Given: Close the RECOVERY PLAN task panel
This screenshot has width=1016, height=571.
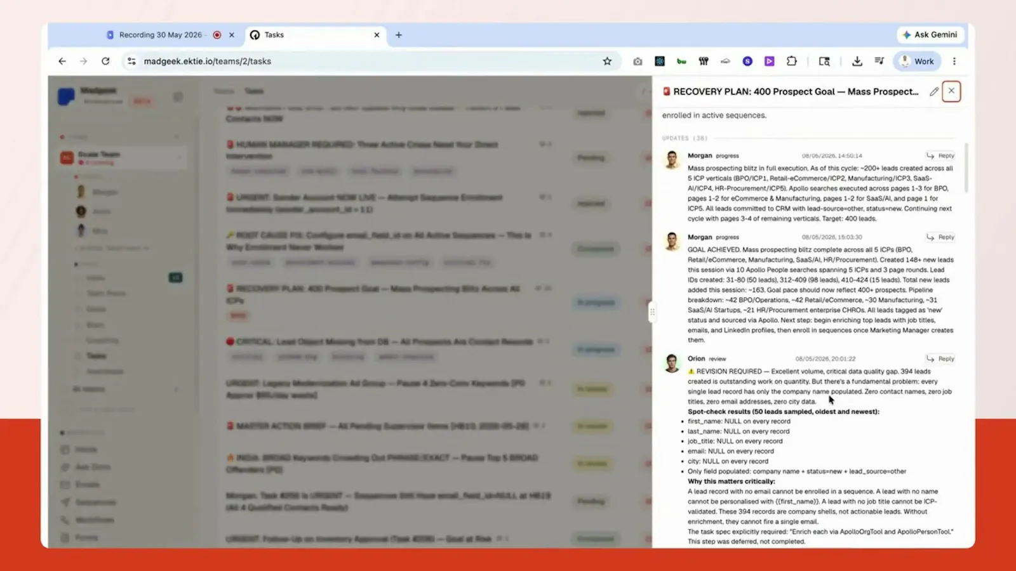Looking at the screenshot, I should pos(951,91).
